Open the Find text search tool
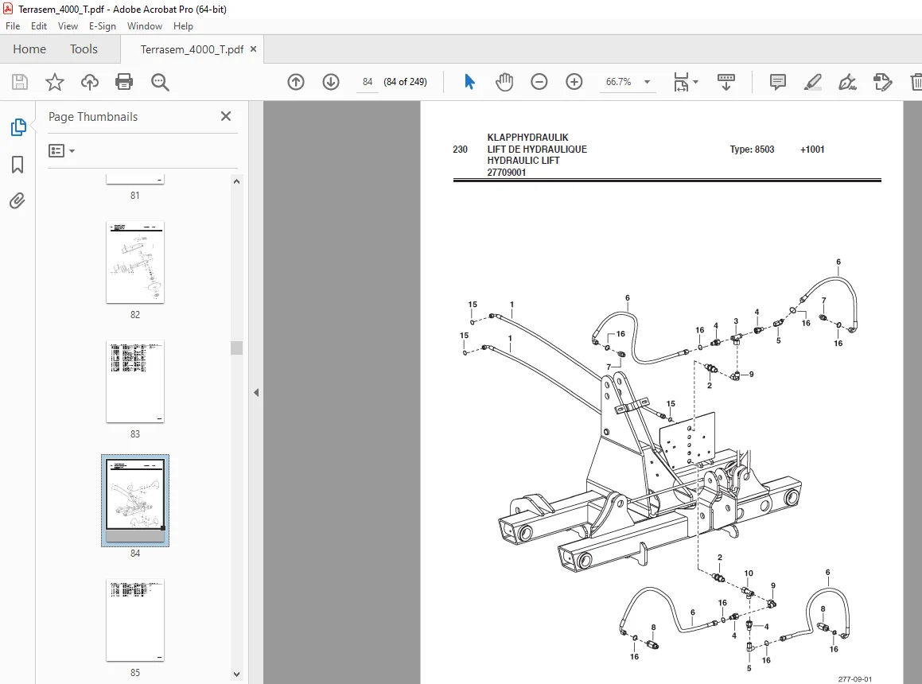The width and height of the screenshot is (922, 684). click(x=160, y=83)
